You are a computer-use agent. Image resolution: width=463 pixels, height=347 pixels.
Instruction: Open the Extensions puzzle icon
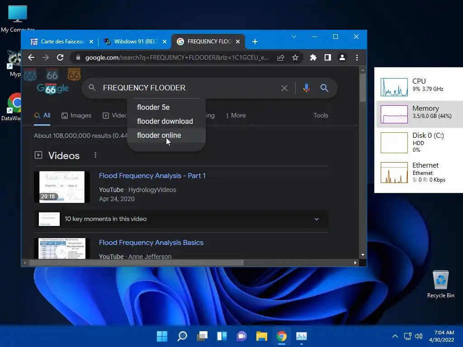pyautogui.click(x=313, y=57)
